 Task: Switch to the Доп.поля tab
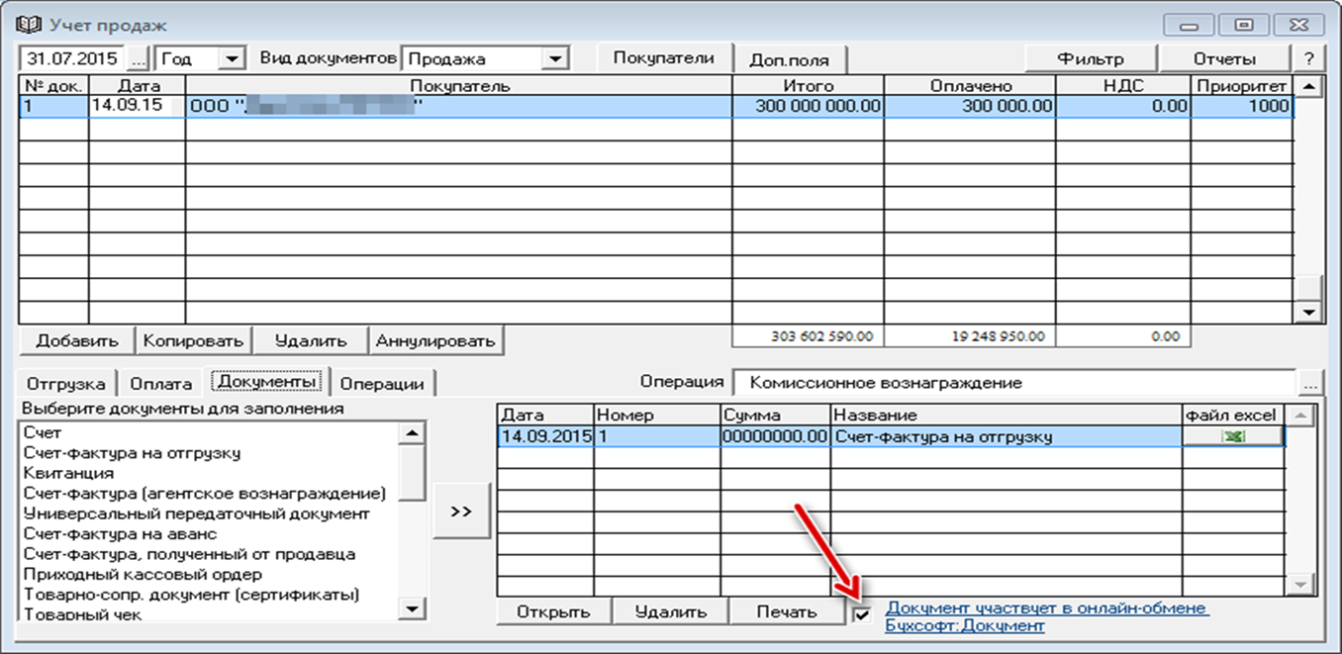pyautogui.click(x=788, y=59)
